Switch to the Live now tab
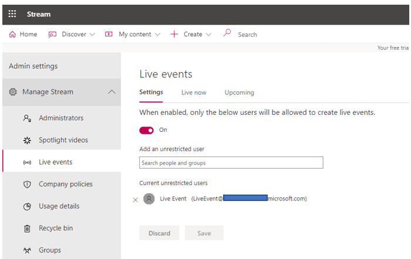Screen dimensions: 411x259 pyautogui.click(x=194, y=93)
